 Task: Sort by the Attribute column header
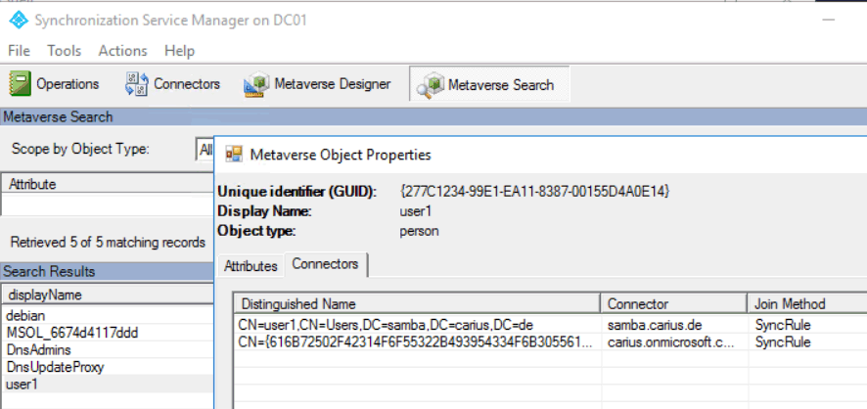click(108, 184)
